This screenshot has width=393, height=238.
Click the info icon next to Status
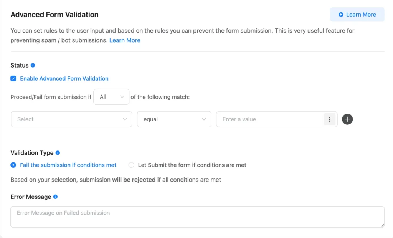click(x=32, y=65)
